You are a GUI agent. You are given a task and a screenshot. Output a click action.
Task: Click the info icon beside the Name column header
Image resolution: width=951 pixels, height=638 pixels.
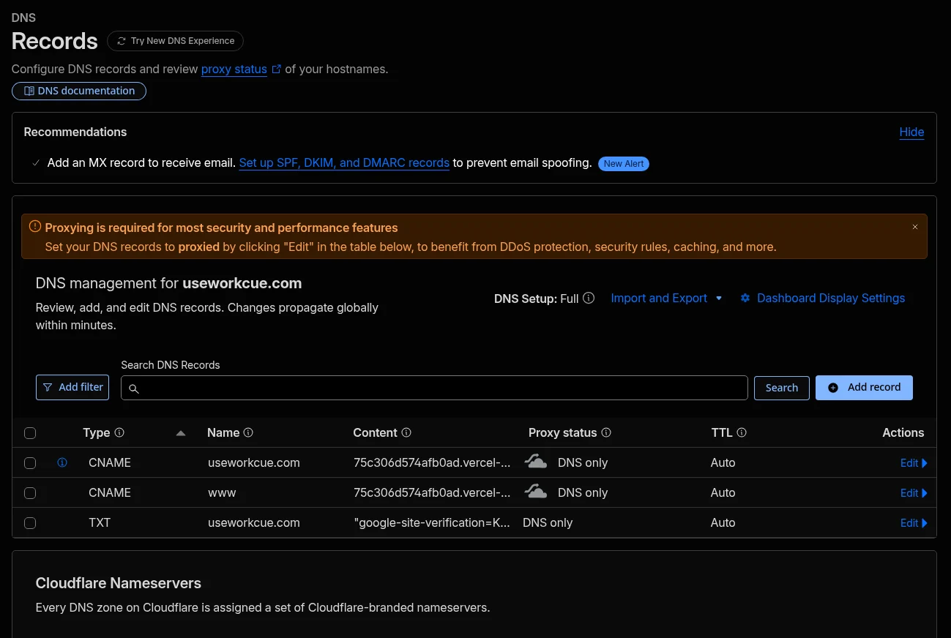[x=248, y=432]
